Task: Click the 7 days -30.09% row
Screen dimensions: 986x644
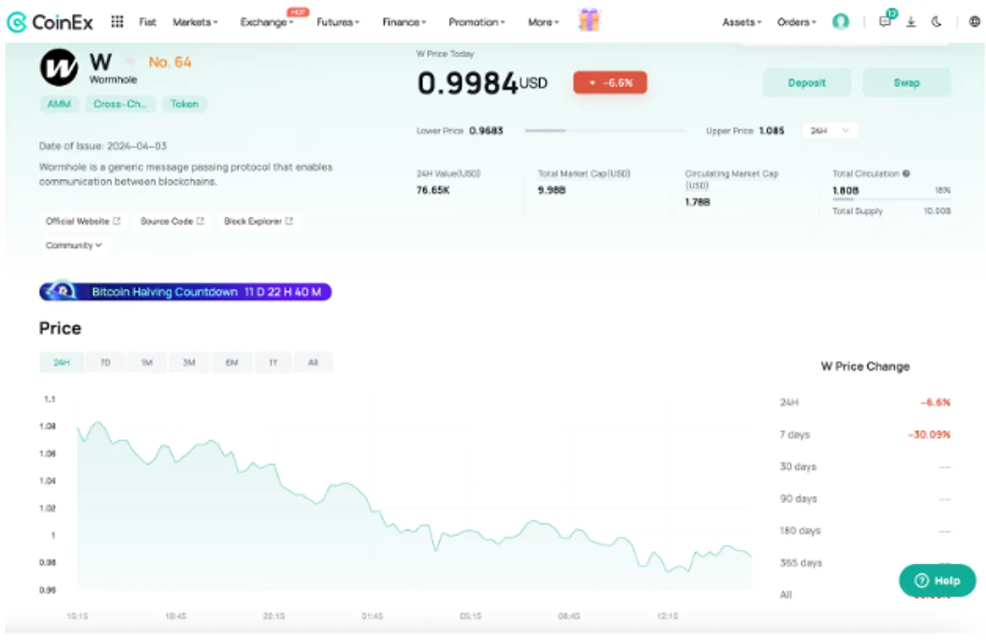Action: (865, 434)
